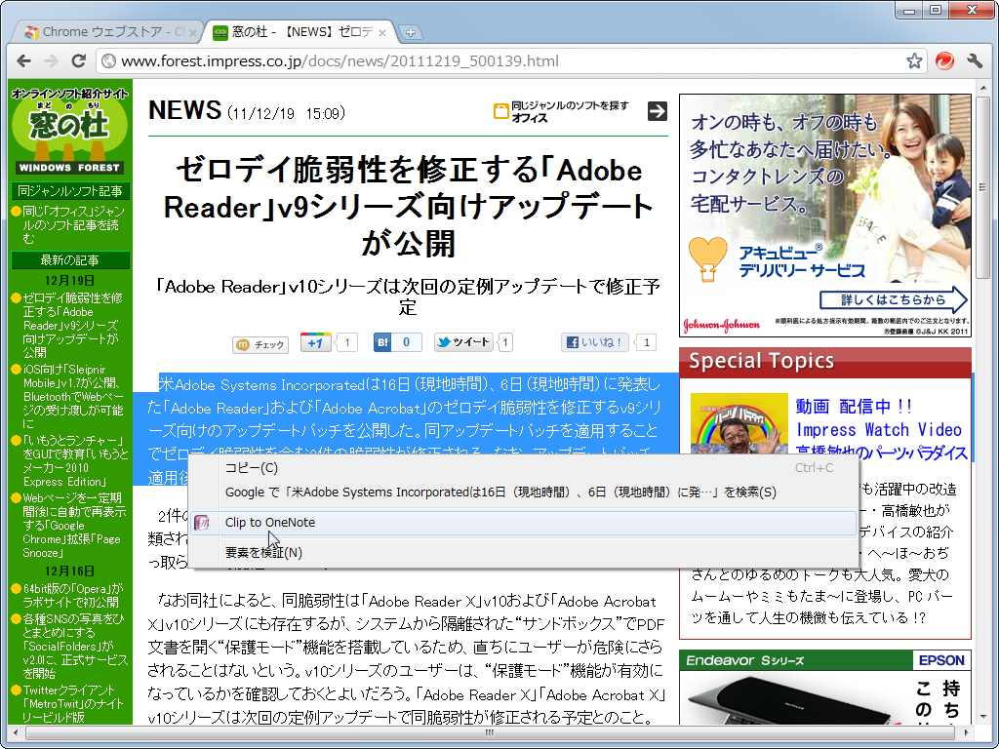
Task: Click the page reload icon
Action: coord(79,59)
